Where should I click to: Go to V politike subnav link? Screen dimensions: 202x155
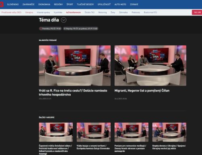(58, 13)
